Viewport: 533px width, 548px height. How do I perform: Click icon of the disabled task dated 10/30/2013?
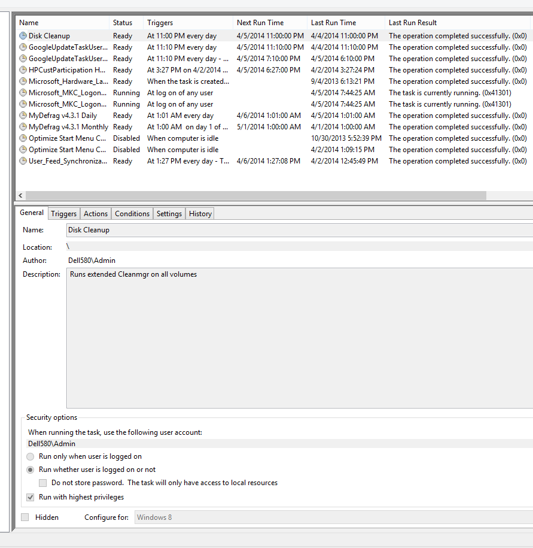[23, 138]
